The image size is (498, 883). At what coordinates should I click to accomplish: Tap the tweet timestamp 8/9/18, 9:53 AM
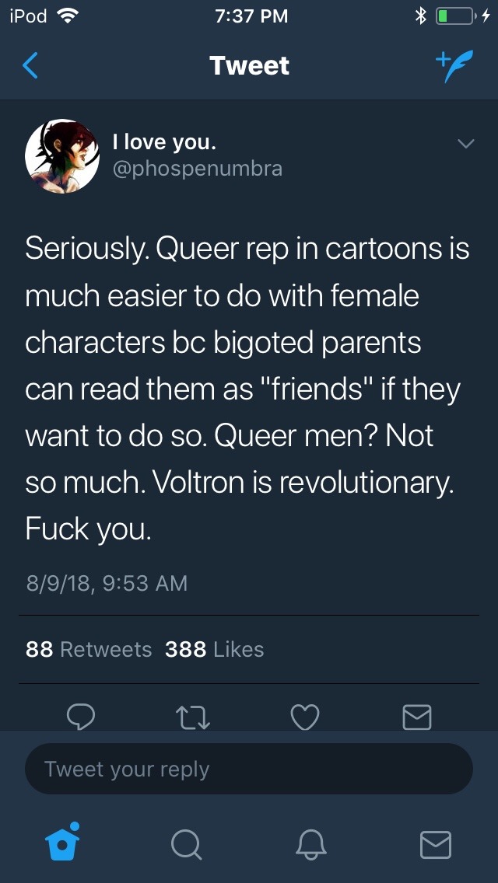(107, 583)
